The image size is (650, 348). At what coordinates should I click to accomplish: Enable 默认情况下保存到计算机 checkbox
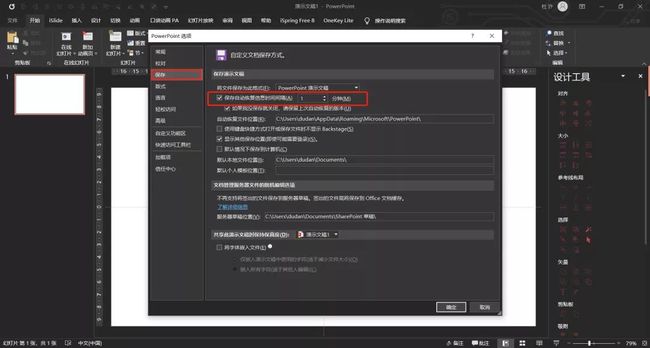[218, 148]
